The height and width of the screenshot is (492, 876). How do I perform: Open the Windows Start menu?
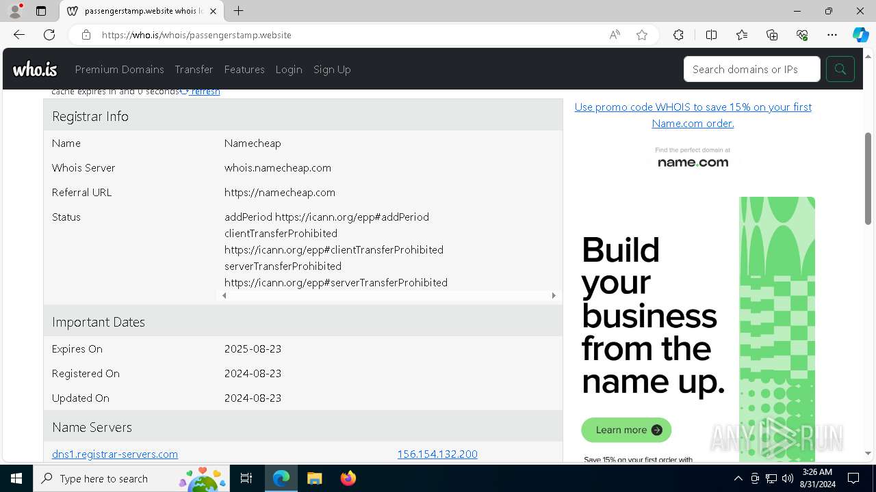(16, 478)
